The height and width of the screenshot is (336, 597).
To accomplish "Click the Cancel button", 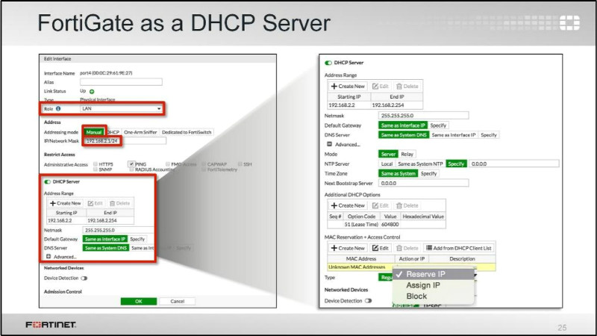I will tap(178, 302).
